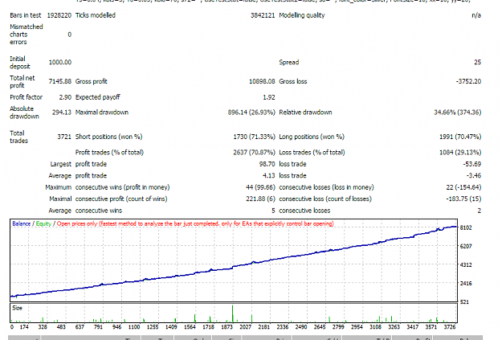Select the average loss trade value -3.46

[474, 175]
